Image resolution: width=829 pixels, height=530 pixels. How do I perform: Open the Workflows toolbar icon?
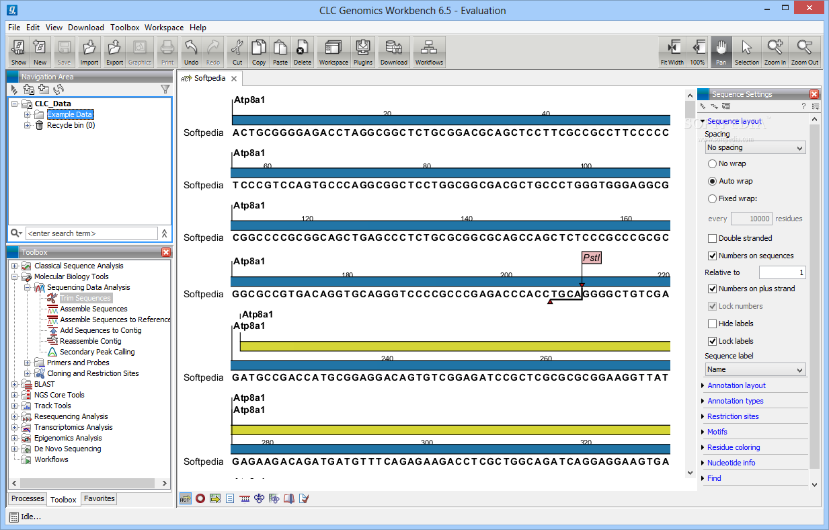pos(429,52)
